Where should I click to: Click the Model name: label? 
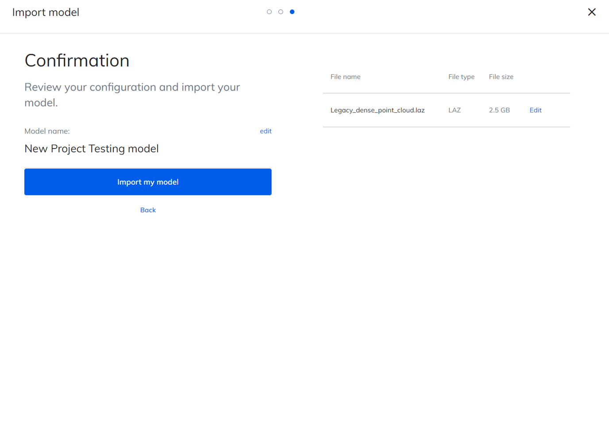pos(47,131)
